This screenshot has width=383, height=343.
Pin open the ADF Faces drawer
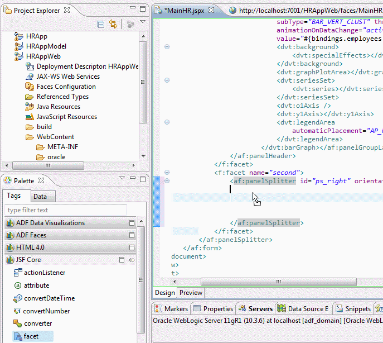(x=132, y=235)
